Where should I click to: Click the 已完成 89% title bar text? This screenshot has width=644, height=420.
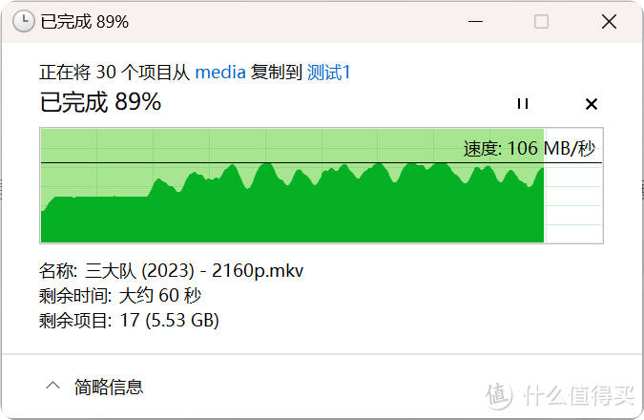[x=85, y=21]
